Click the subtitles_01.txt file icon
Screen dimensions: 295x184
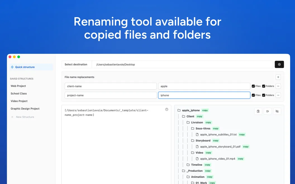[x=197, y=134]
